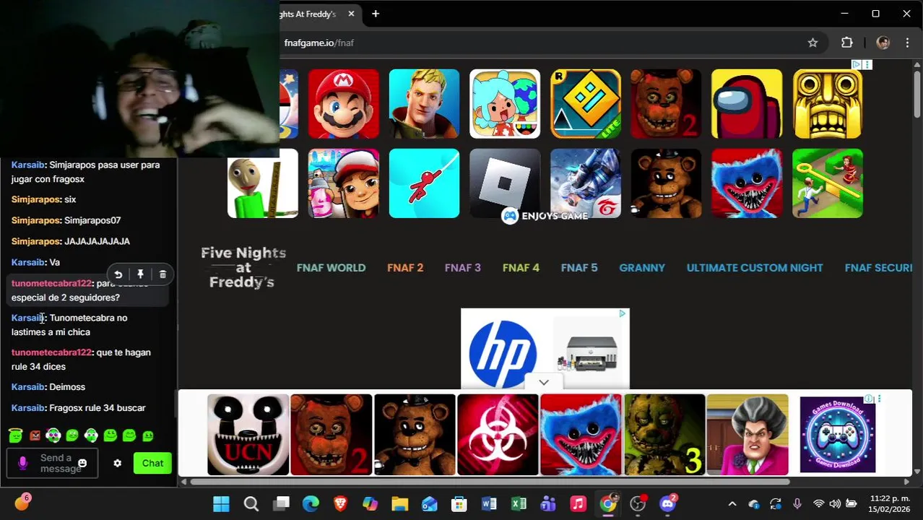Click the reply arrow on the chat message
Screen dimensions: 923x520
point(118,274)
